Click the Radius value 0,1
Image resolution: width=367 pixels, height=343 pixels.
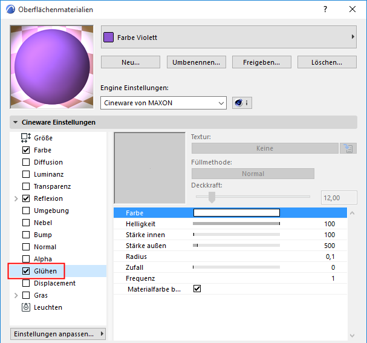[330, 256]
